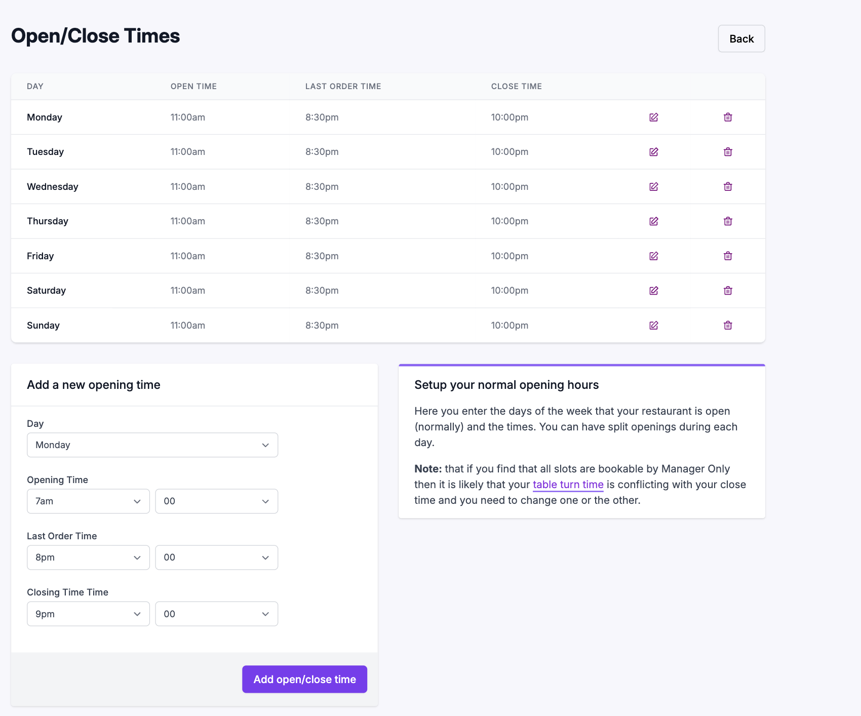Click Sunday's 8:30pm last order time
Viewport: 861px width, 716px height.
click(x=322, y=326)
